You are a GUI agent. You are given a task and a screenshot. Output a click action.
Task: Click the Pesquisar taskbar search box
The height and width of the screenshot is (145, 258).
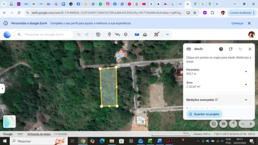click(39, 141)
